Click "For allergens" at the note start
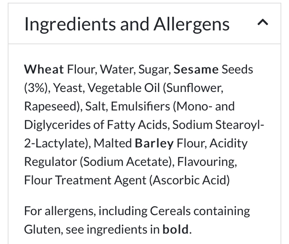The image size is (289, 244). point(58,211)
